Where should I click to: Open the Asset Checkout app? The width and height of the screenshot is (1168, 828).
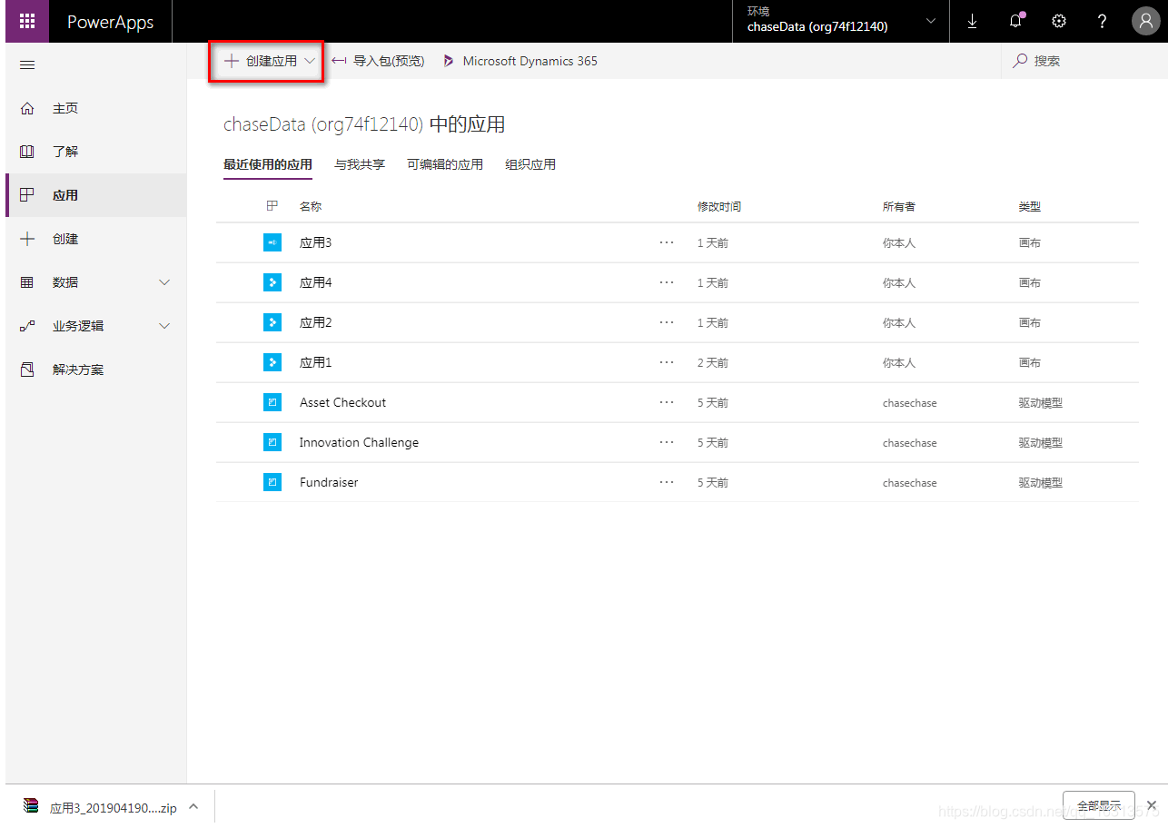(x=343, y=402)
